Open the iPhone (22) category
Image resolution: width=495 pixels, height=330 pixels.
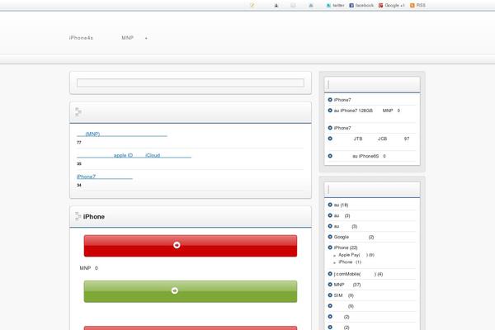pyautogui.click(x=346, y=247)
